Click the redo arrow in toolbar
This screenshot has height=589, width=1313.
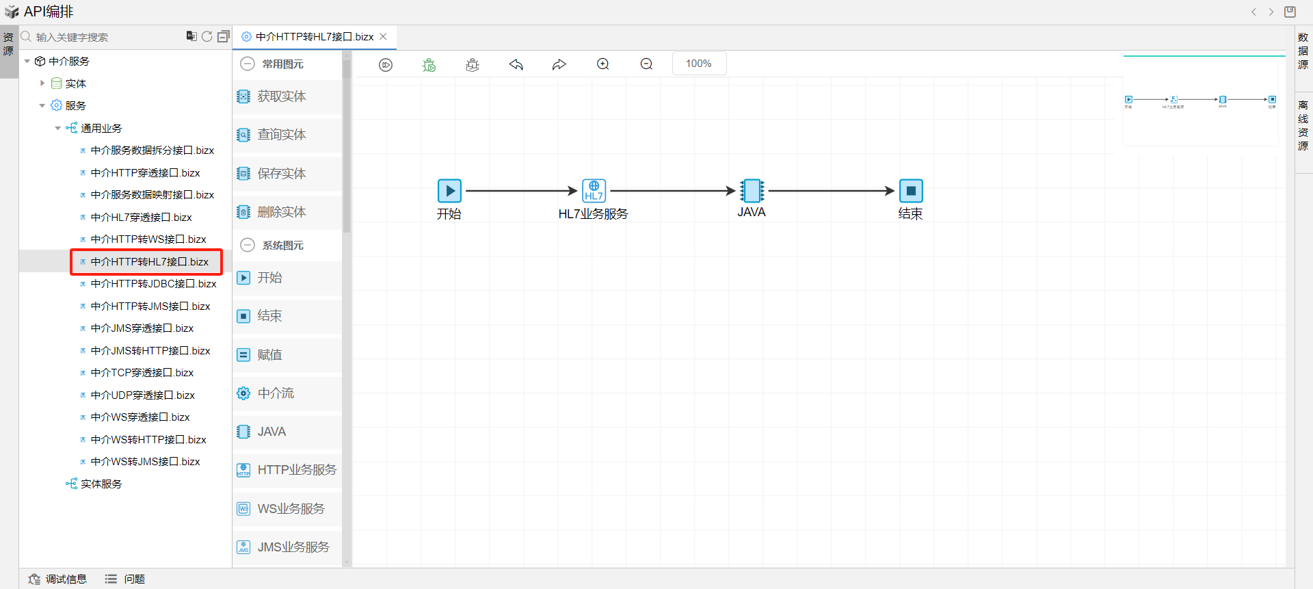point(559,64)
